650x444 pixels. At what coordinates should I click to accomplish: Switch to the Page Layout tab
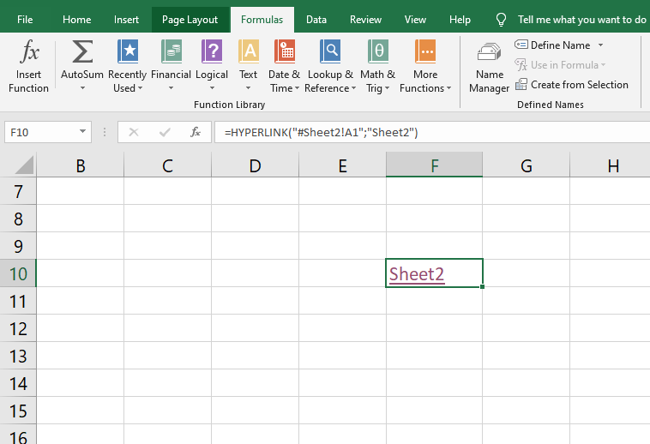(x=190, y=19)
